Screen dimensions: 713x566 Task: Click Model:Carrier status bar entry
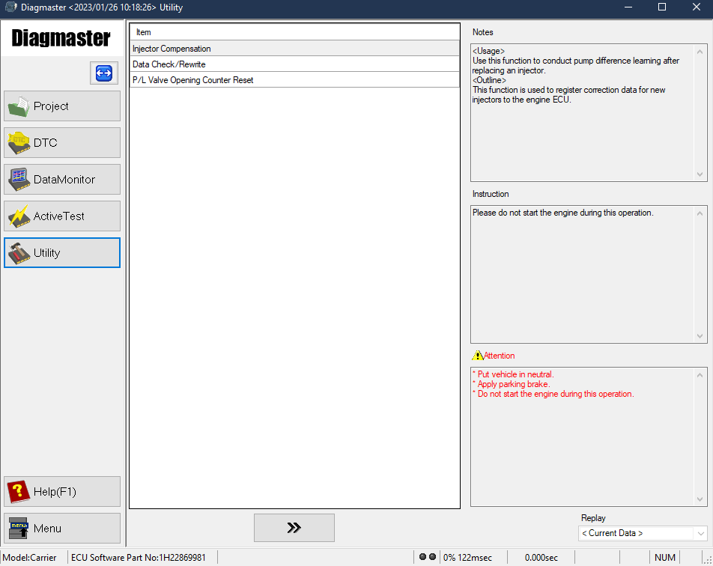click(29, 557)
